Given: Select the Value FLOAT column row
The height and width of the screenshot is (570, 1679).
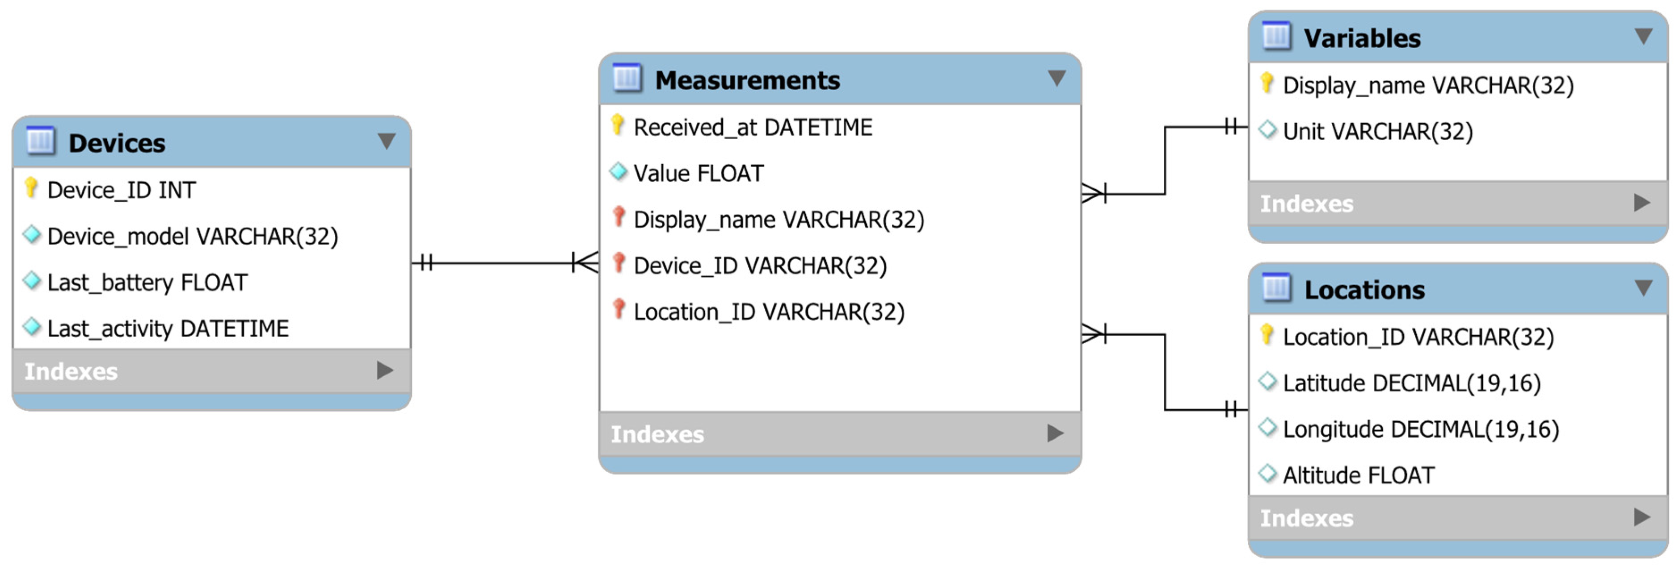Looking at the screenshot, I should [698, 174].
